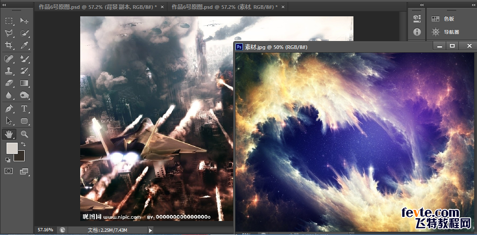The height and width of the screenshot is (235, 477).
Task: Select the Blur tool
Action: 9,95
